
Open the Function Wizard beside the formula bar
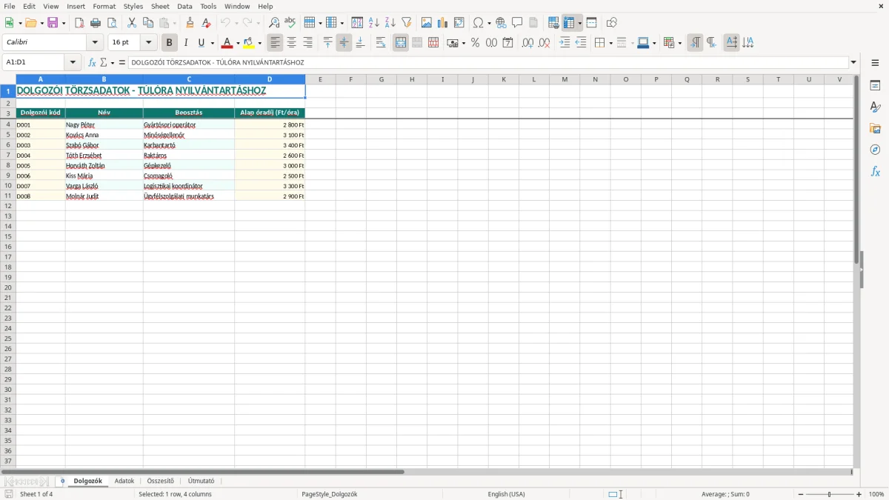point(92,62)
